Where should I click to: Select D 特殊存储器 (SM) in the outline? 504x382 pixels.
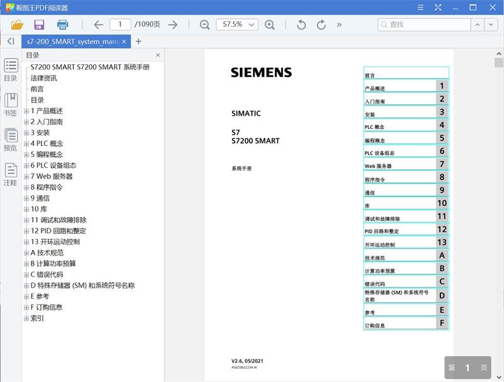[83, 285]
